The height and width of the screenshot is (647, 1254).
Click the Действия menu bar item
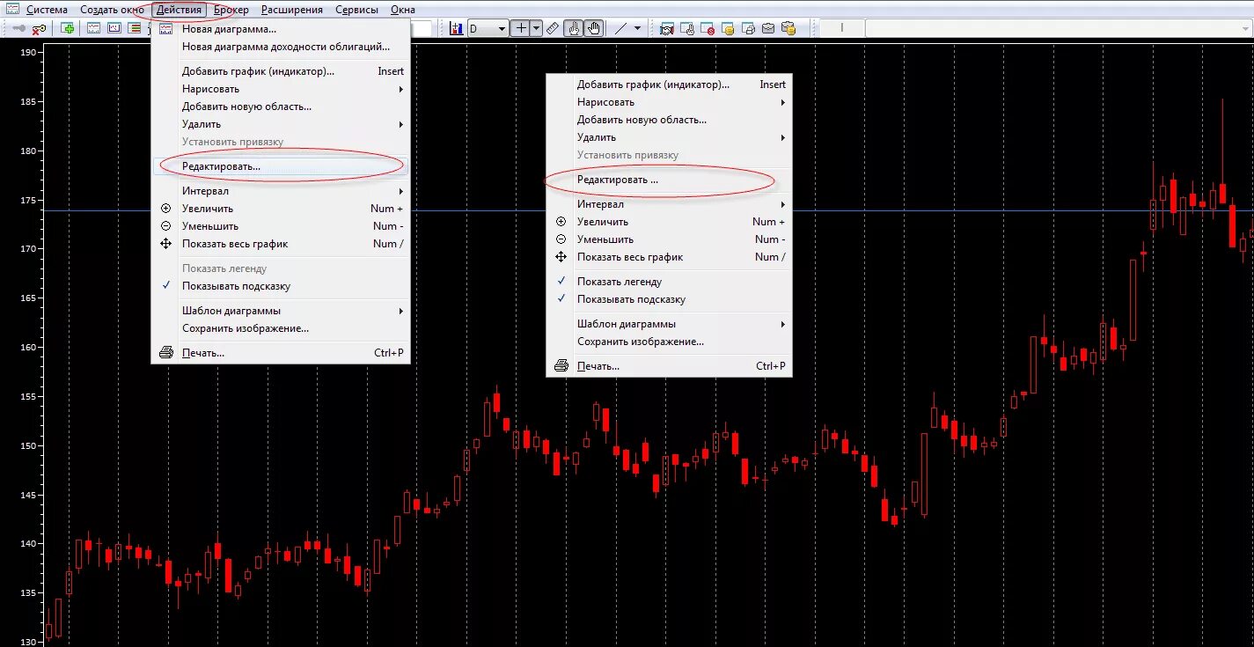[180, 10]
